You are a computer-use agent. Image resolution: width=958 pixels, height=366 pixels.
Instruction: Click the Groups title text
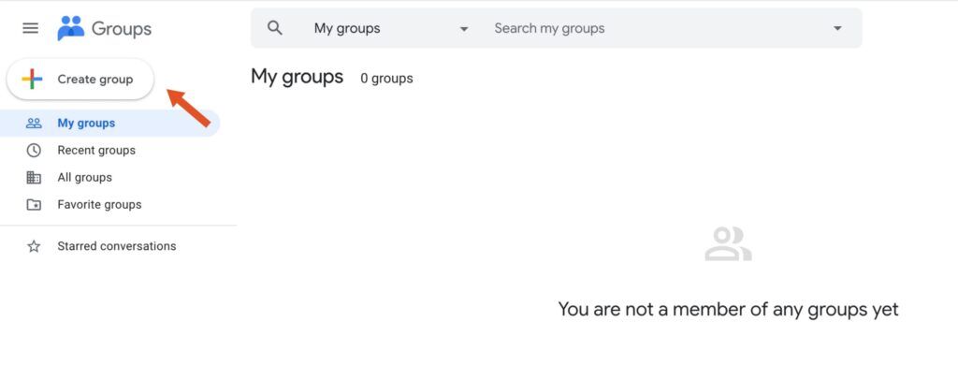[x=122, y=29]
